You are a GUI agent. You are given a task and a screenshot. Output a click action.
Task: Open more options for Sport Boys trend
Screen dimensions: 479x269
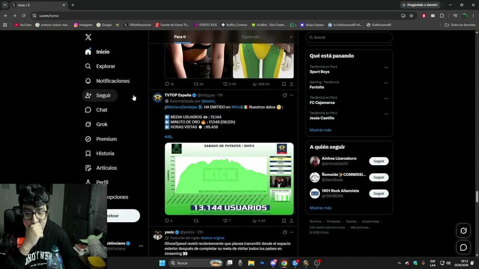tap(386, 68)
